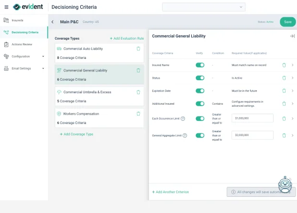
Task: Open the hamburger menu icon
Action: [x=6, y=7]
